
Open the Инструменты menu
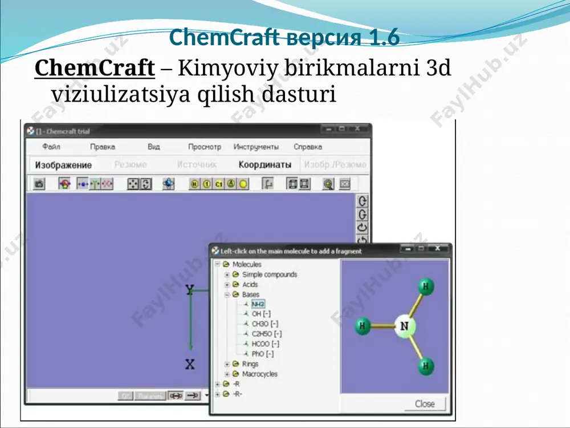pos(256,147)
